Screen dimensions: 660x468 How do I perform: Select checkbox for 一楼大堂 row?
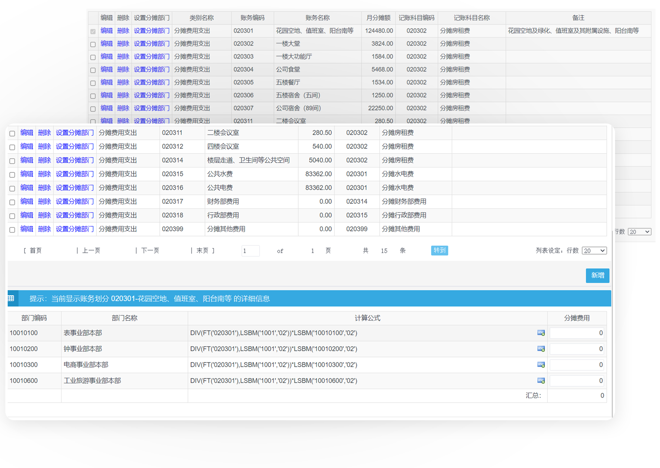[x=93, y=44]
